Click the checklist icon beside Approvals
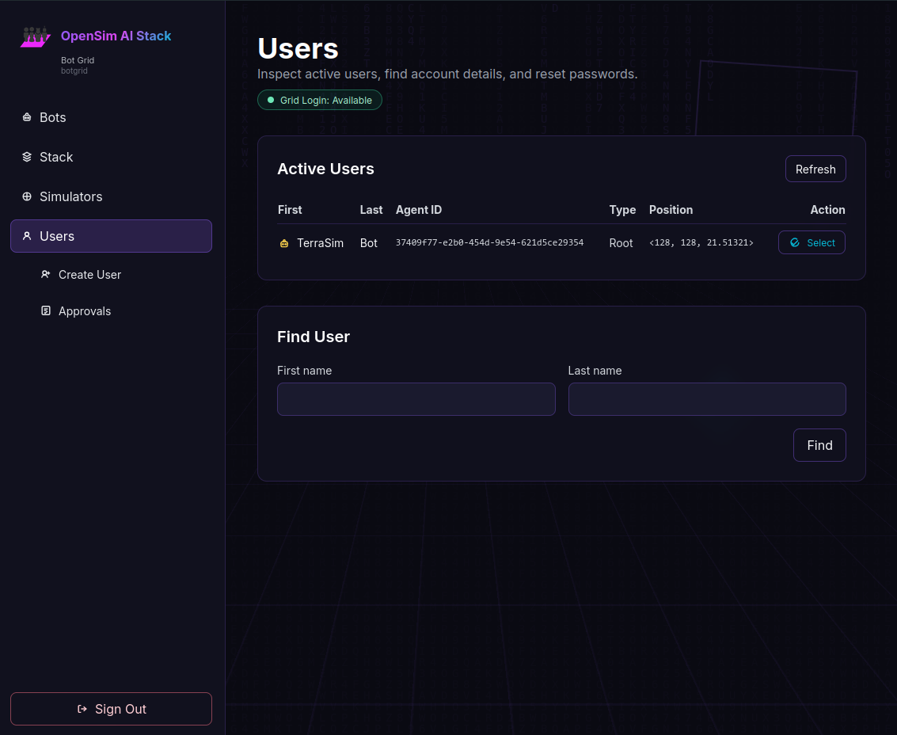The height and width of the screenshot is (735, 897). (46, 310)
